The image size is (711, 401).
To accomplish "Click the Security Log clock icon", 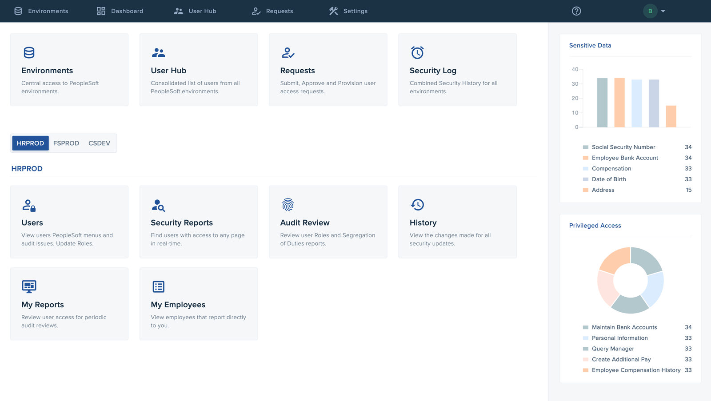I will click(417, 52).
